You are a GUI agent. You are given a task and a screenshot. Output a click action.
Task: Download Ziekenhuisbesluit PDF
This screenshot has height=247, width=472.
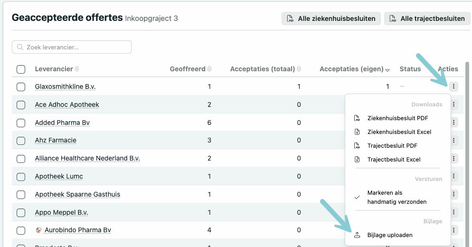coord(397,118)
